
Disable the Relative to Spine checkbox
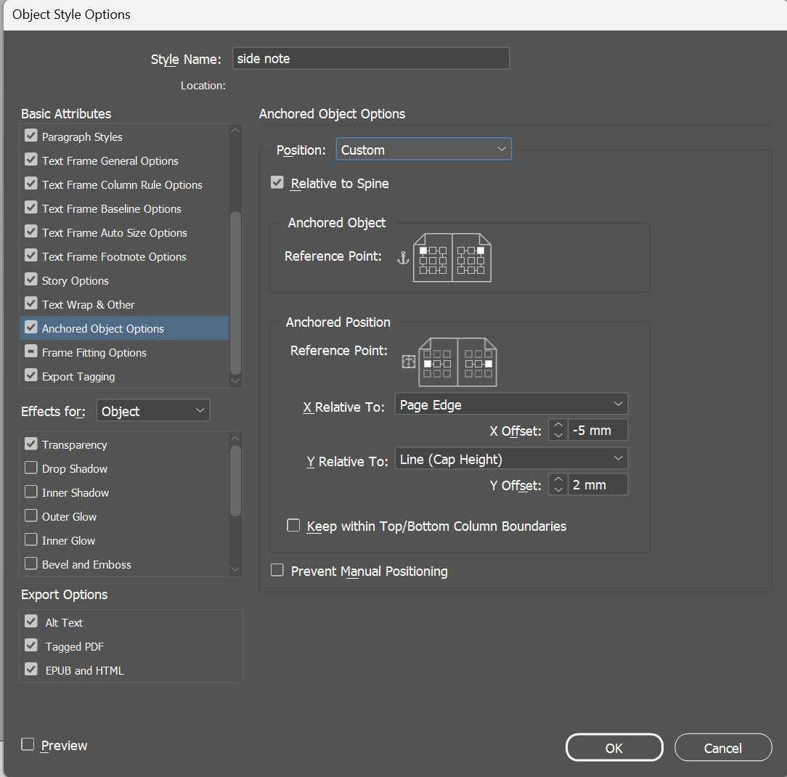click(277, 184)
